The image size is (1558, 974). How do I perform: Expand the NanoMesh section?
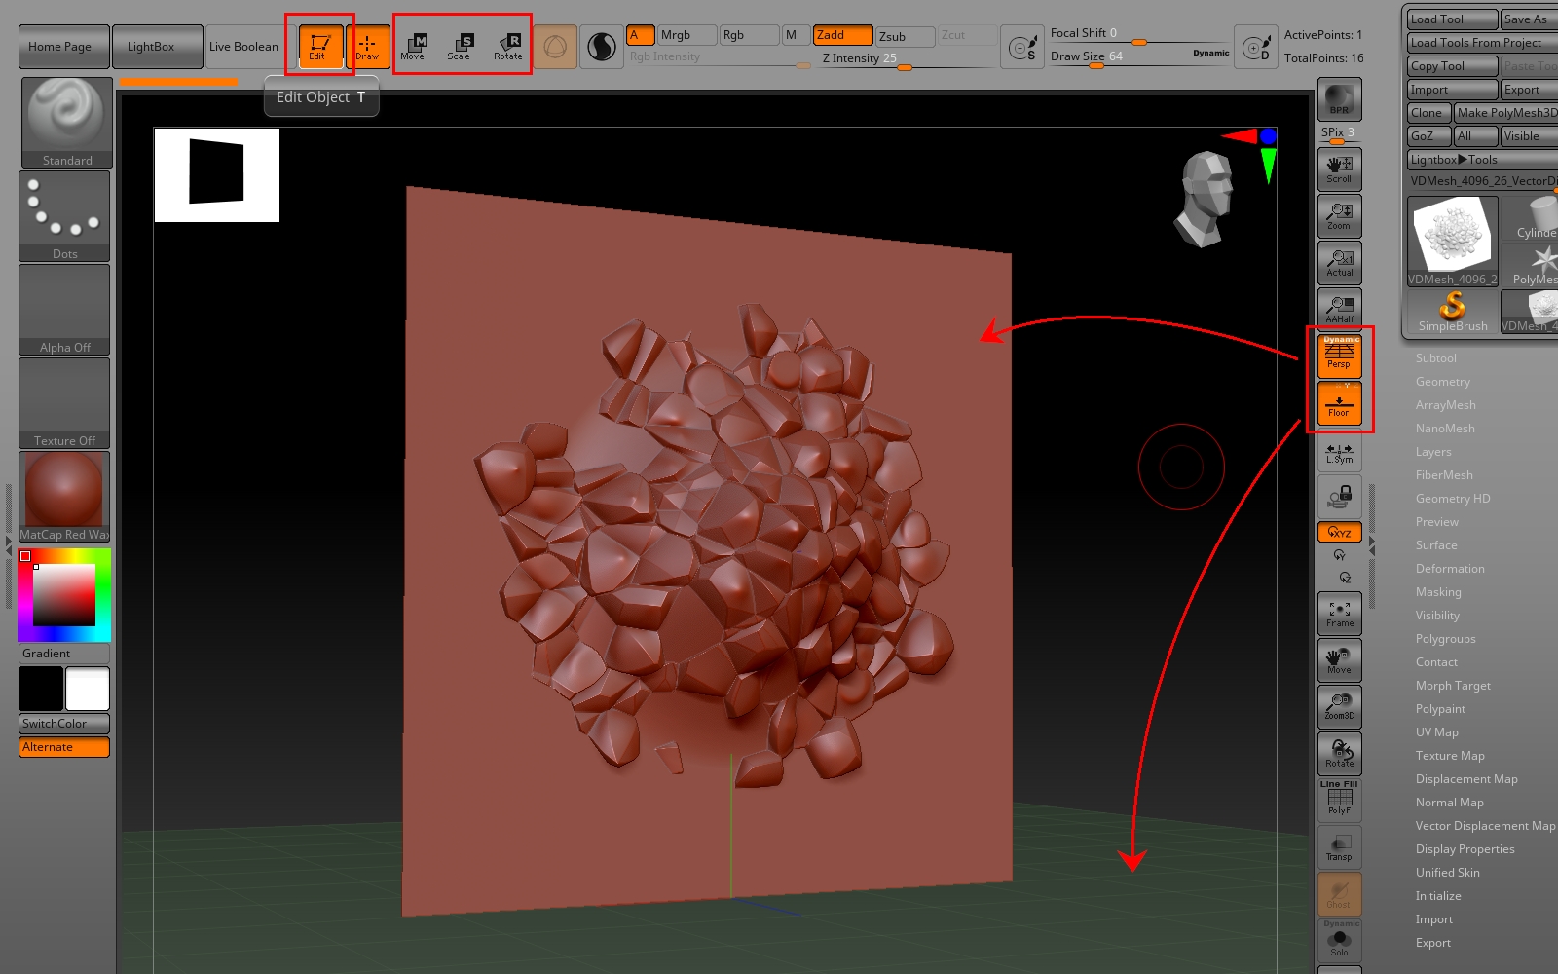coord(1445,429)
